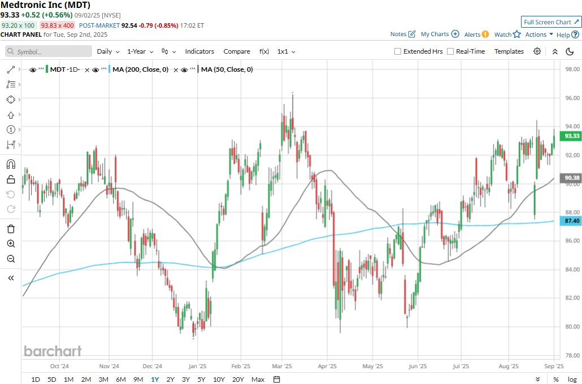This screenshot has height=384, width=582.
Task: Delete drawings with the trash icon
Action: tap(11, 229)
